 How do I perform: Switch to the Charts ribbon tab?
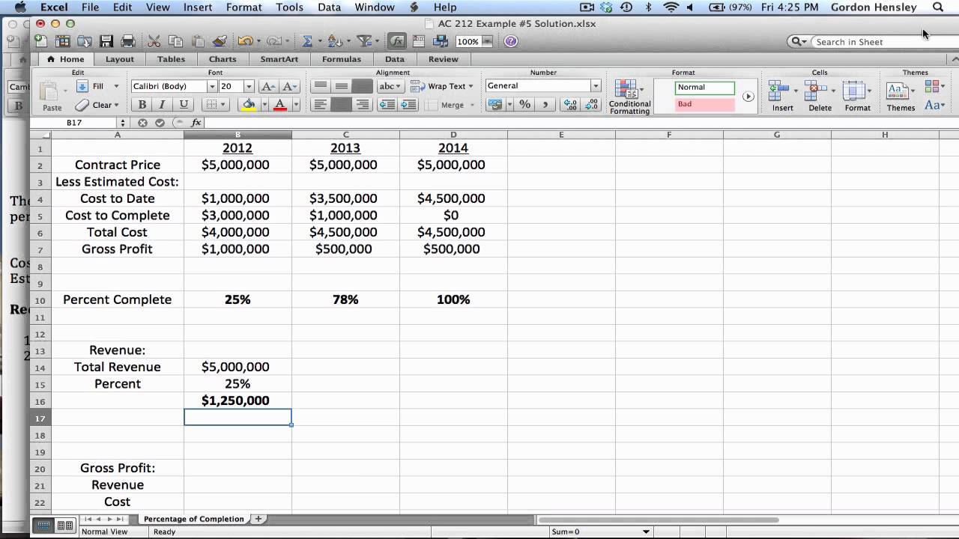coord(222,58)
